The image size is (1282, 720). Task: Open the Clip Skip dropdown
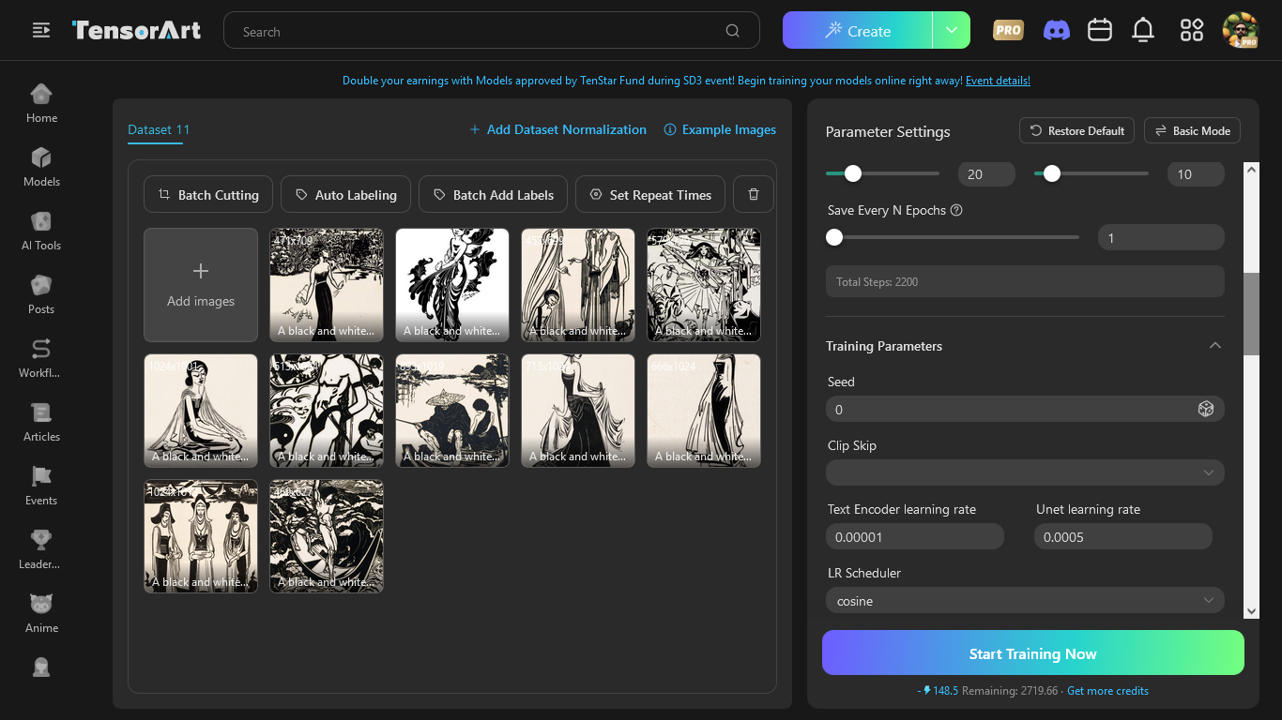pyautogui.click(x=1025, y=472)
